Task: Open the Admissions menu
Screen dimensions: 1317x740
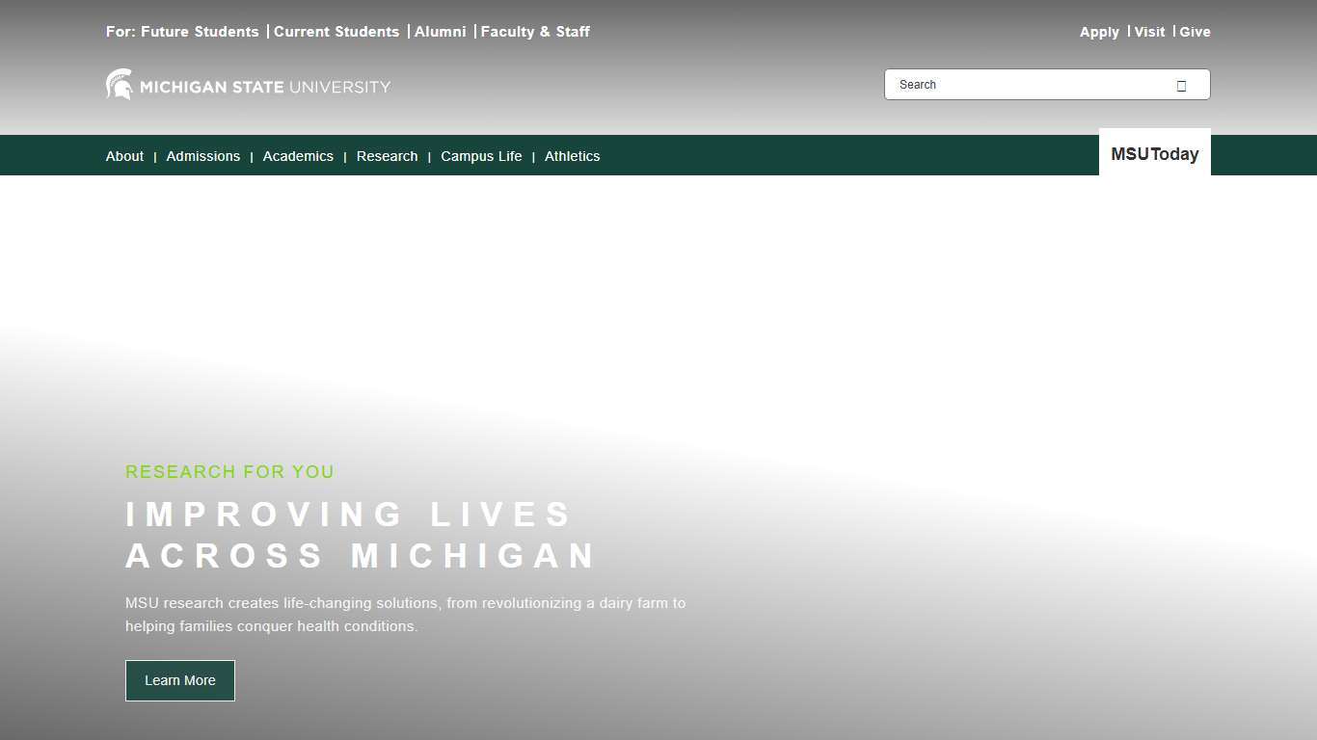Action: point(202,155)
